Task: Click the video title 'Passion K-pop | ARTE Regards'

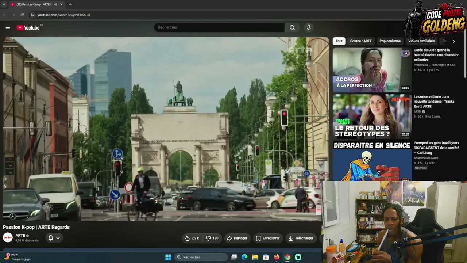Action: point(36,227)
